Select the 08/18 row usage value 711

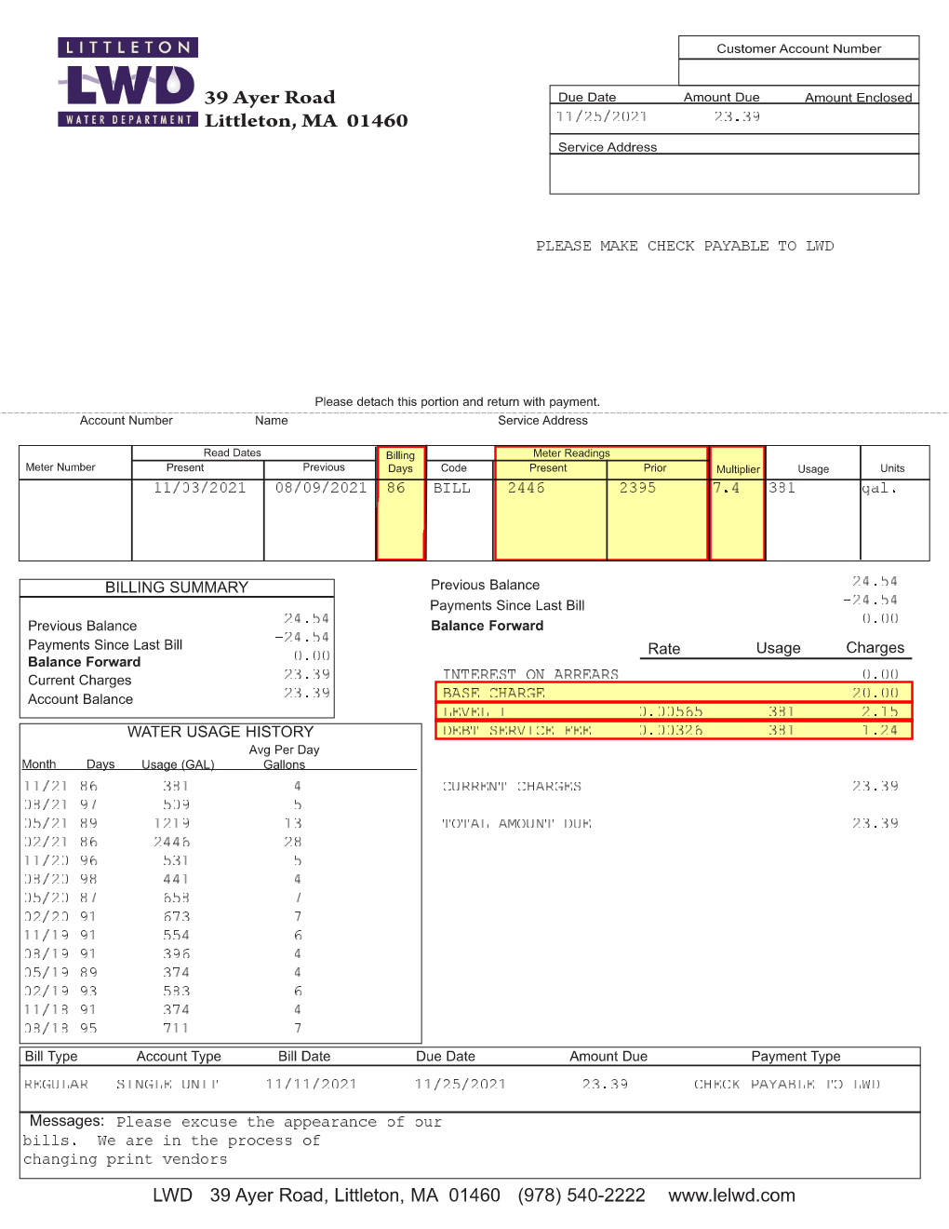point(176,1028)
